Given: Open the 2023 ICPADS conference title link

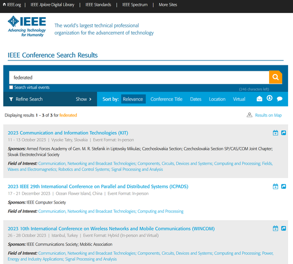Looking at the screenshot, I should [98, 186].
